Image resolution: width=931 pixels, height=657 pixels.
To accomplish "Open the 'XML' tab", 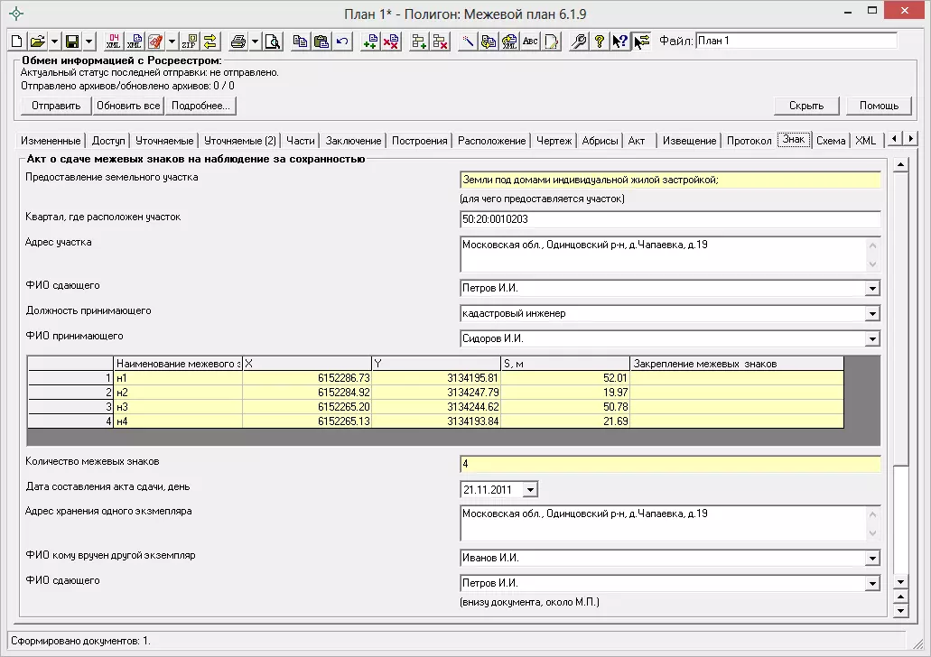I will [866, 141].
